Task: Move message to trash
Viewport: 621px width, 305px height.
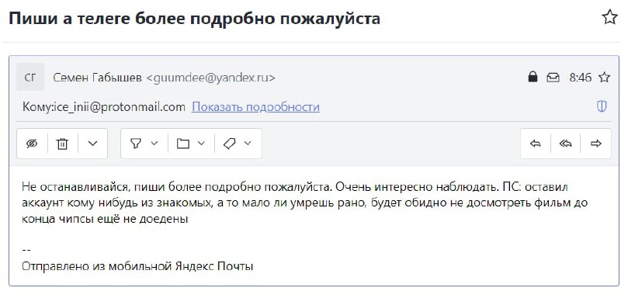Action: click(x=62, y=144)
